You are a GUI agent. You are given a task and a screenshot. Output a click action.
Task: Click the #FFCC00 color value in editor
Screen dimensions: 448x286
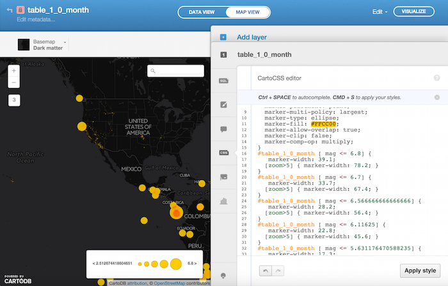coord(323,124)
